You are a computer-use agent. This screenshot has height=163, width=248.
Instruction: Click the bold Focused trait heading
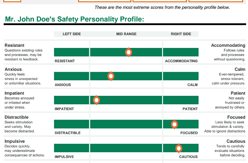[x=236, y=117]
